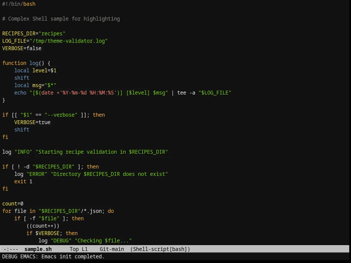The image size is (351, 263).
Task: Click 'if $VERBOSE; then' line
Action: pos(52,233)
